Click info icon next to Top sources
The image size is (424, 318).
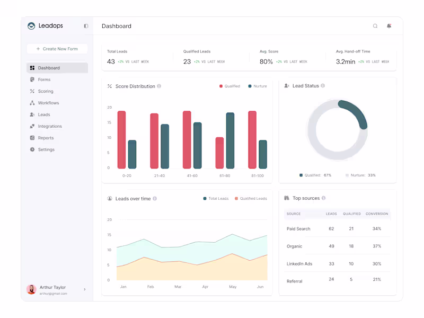coord(323,198)
